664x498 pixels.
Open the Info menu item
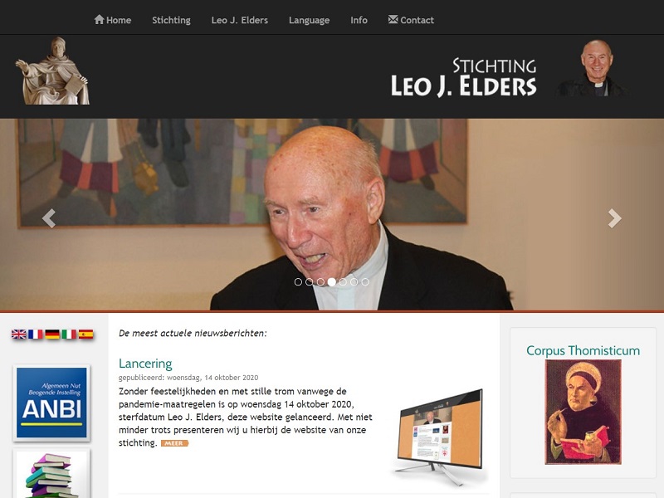tap(359, 20)
